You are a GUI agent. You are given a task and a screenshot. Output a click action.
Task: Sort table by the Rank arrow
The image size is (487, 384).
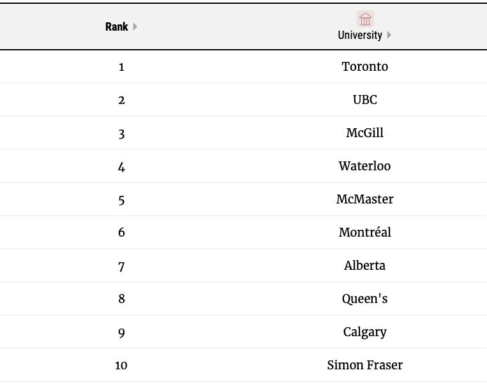(x=135, y=27)
